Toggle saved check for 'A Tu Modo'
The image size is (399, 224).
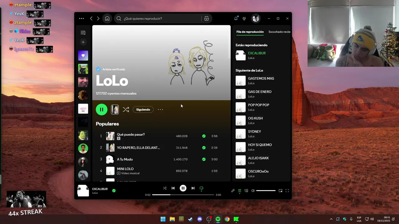click(x=204, y=159)
